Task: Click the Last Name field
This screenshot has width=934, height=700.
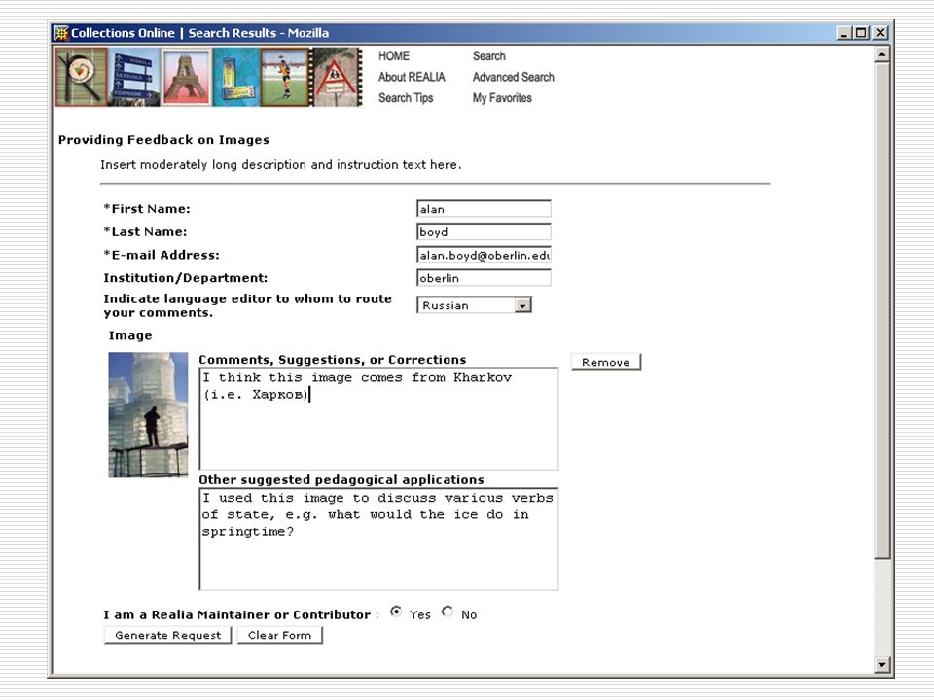Action: [x=484, y=231]
